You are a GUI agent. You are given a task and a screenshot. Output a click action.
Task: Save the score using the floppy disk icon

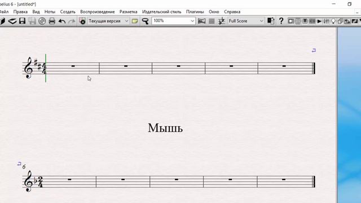coord(23,21)
